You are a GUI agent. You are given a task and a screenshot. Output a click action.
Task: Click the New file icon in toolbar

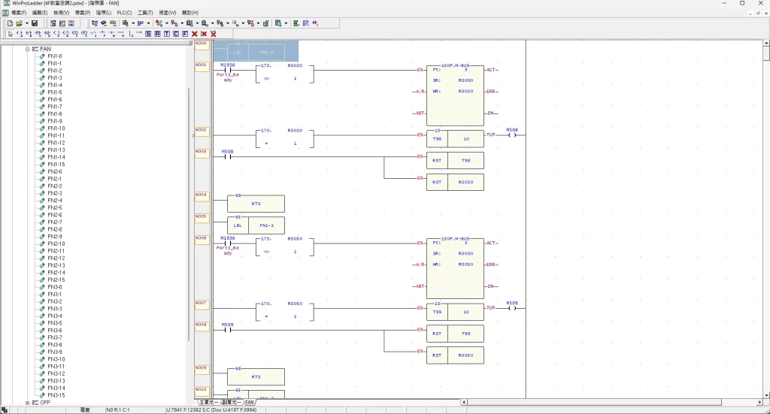[10, 23]
